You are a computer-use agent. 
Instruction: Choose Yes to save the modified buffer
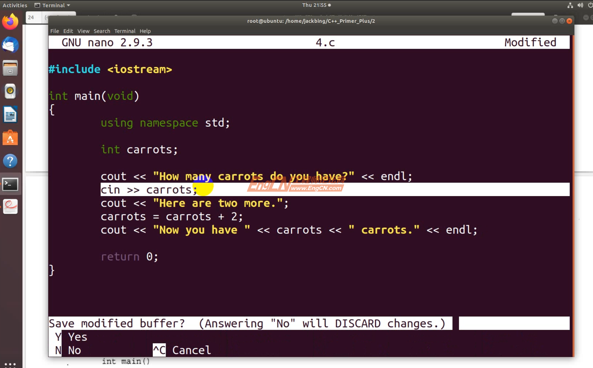pos(77,337)
